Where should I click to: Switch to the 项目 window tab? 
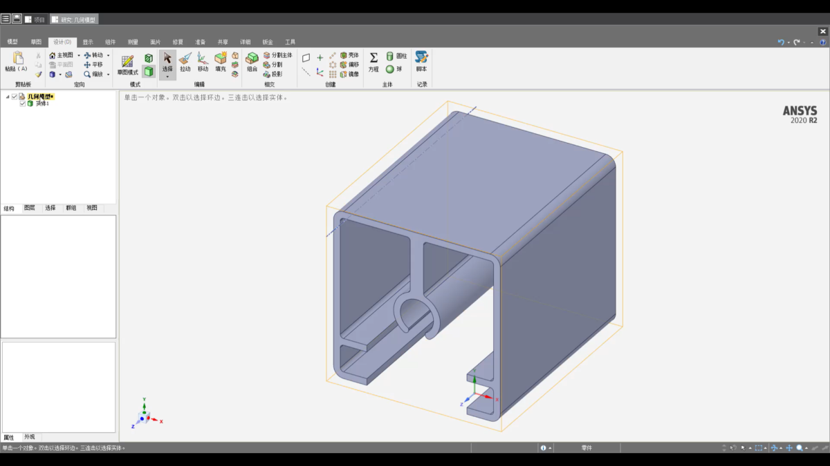35,19
